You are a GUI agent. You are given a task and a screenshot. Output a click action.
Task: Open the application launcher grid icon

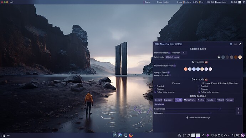(3, 135)
